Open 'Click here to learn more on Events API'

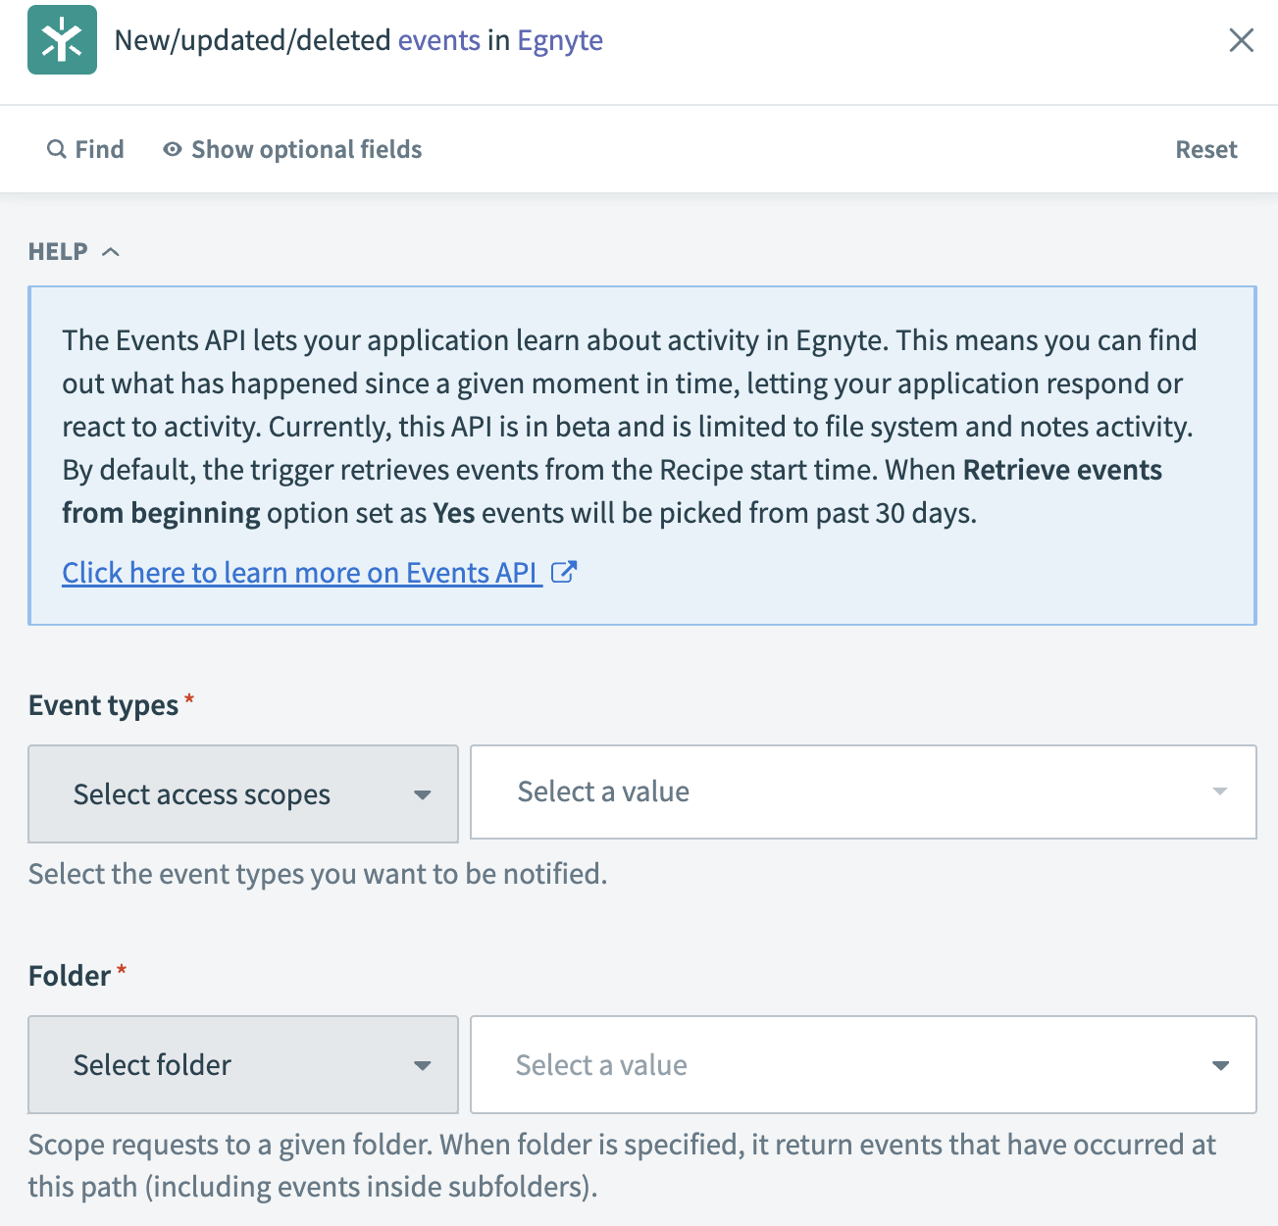click(x=300, y=573)
